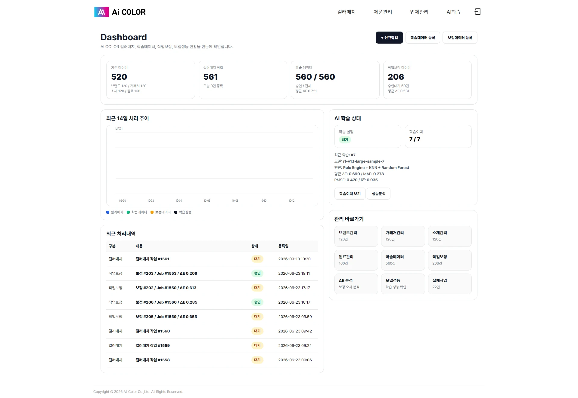The width and height of the screenshot is (578, 398).
Task: Select the 학습 데이터 560 / 560 card
Action: 335,80
